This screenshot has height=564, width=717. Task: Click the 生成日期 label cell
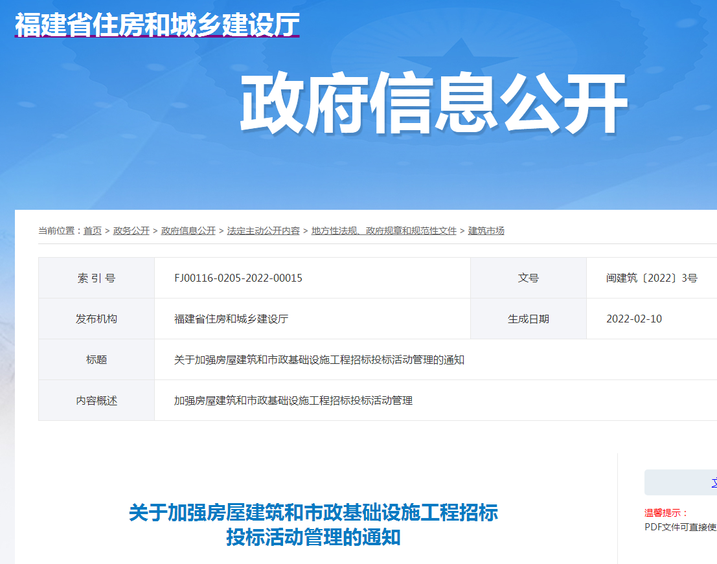[x=529, y=319]
